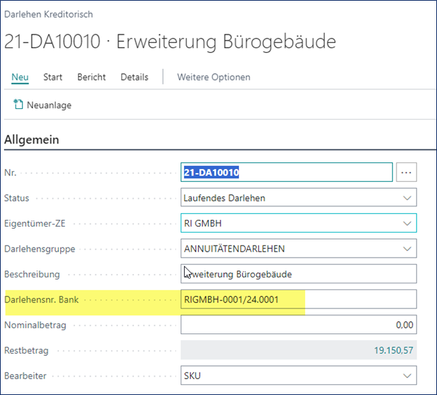This screenshot has width=437, height=395.
Task: Click the Nominalbetrag amount field
Action: pyautogui.click(x=298, y=325)
